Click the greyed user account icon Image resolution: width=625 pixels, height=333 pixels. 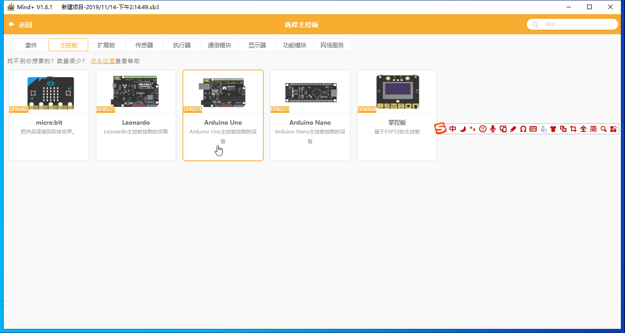(x=543, y=129)
